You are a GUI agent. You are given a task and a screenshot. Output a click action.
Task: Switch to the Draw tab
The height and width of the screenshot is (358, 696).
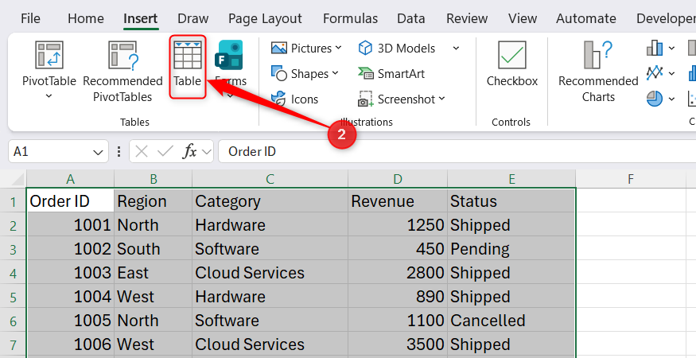(x=193, y=18)
